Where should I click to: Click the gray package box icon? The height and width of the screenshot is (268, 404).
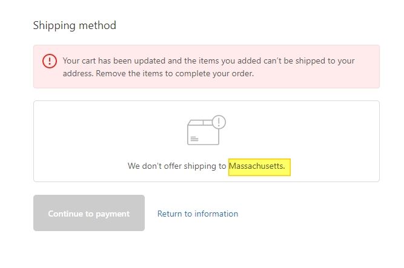(202, 132)
